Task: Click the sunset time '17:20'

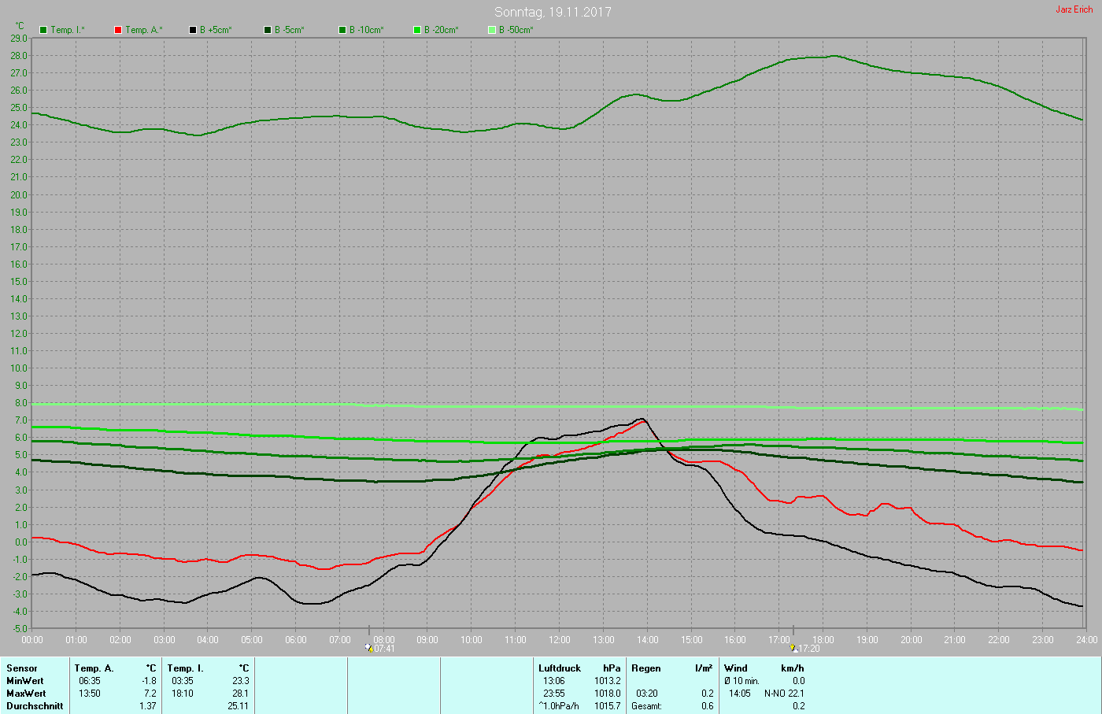Action: coord(809,649)
